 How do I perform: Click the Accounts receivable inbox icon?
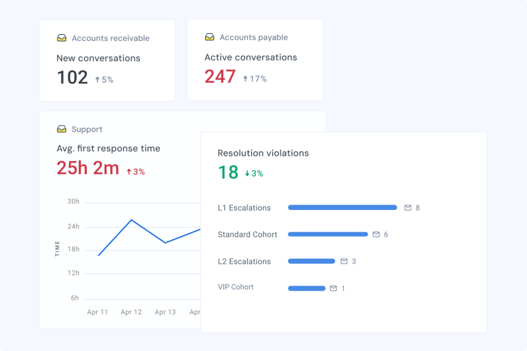coord(62,38)
